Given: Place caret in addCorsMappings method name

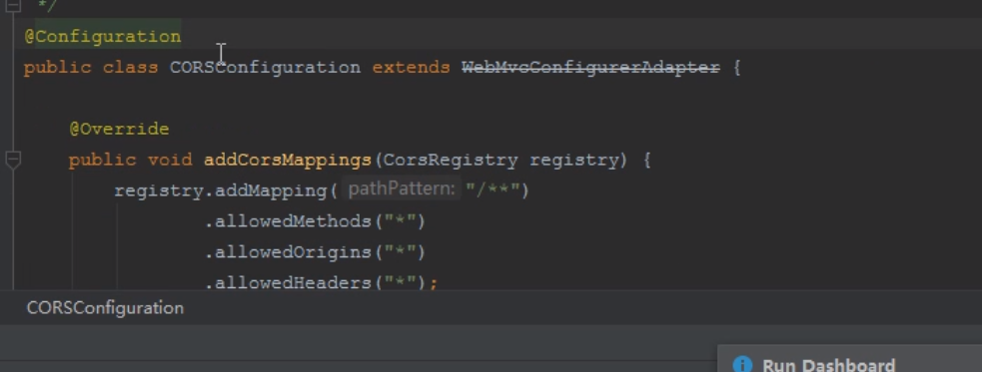Looking at the screenshot, I should [x=288, y=160].
